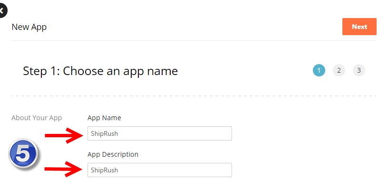Click the dashed divider below step heading
The height and width of the screenshot is (189, 388).
194,96
